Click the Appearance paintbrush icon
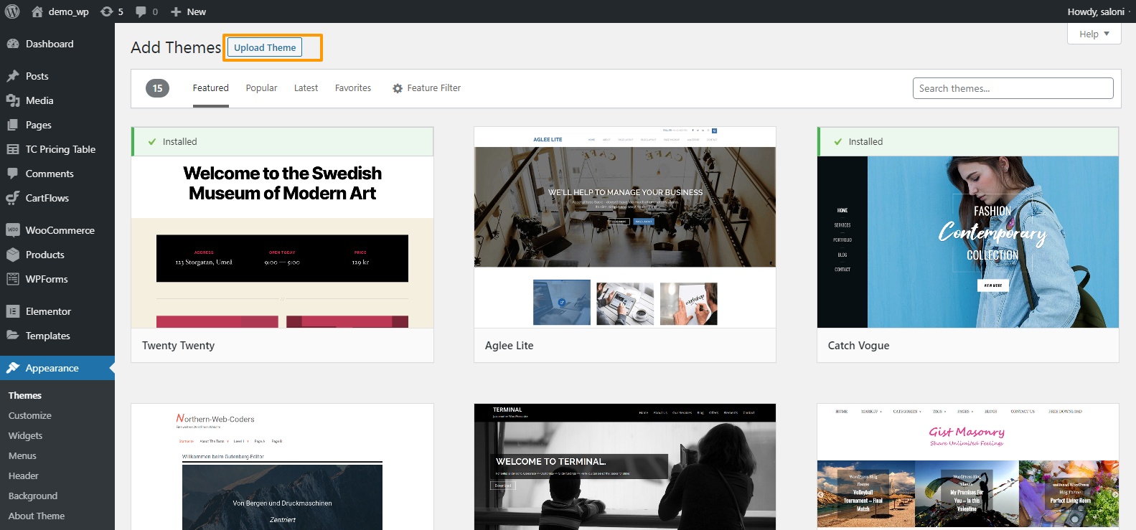The width and height of the screenshot is (1136, 530). (x=13, y=368)
